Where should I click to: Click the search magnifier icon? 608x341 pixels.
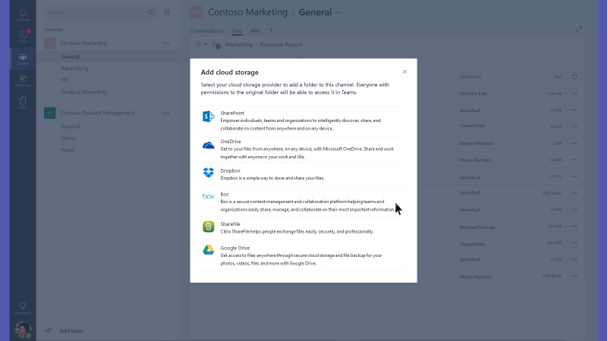click(151, 12)
